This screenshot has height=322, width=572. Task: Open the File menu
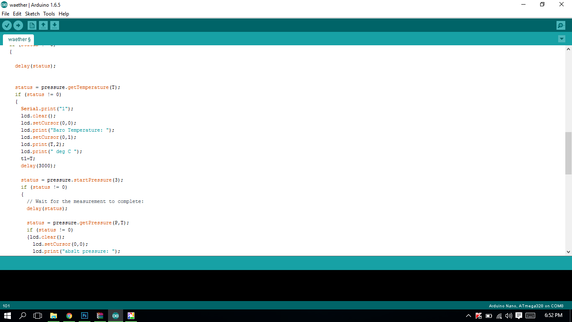(x=5, y=14)
